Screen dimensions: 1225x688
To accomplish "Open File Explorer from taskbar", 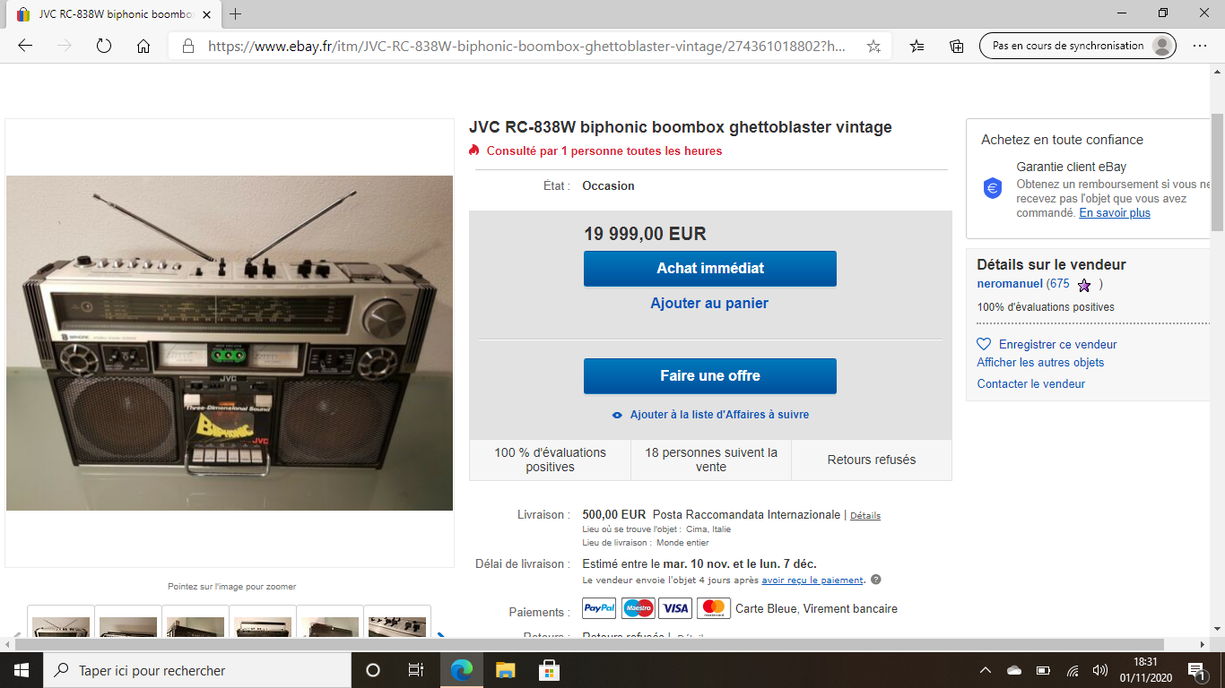I will click(506, 670).
